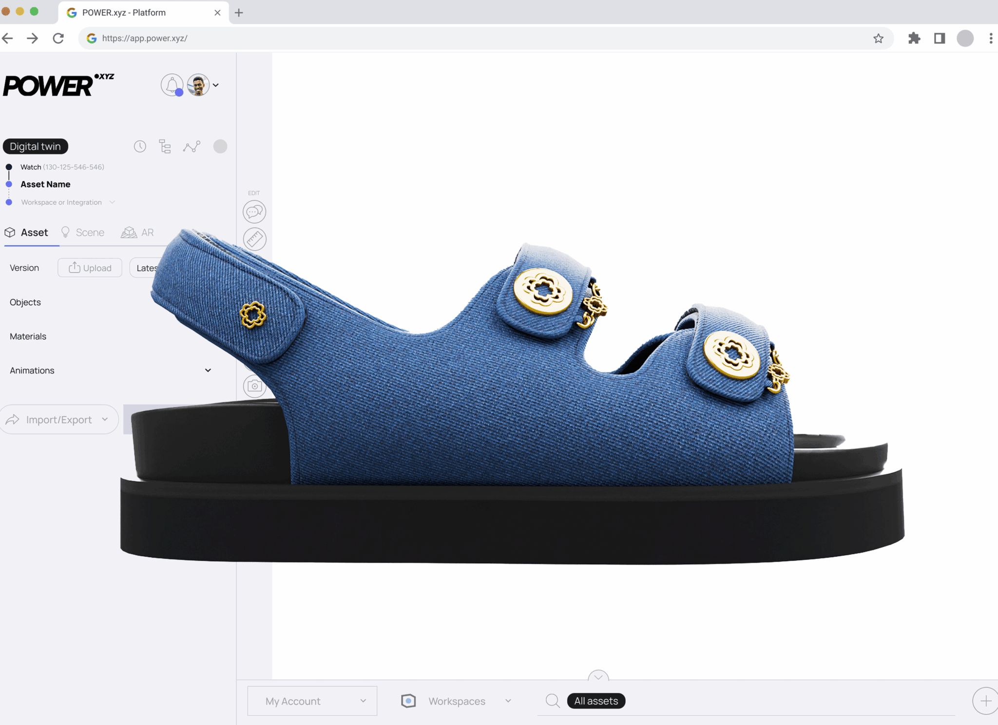The width and height of the screenshot is (998, 725).
Task: Open the hierarchy tree icon
Action: point(165,146)
